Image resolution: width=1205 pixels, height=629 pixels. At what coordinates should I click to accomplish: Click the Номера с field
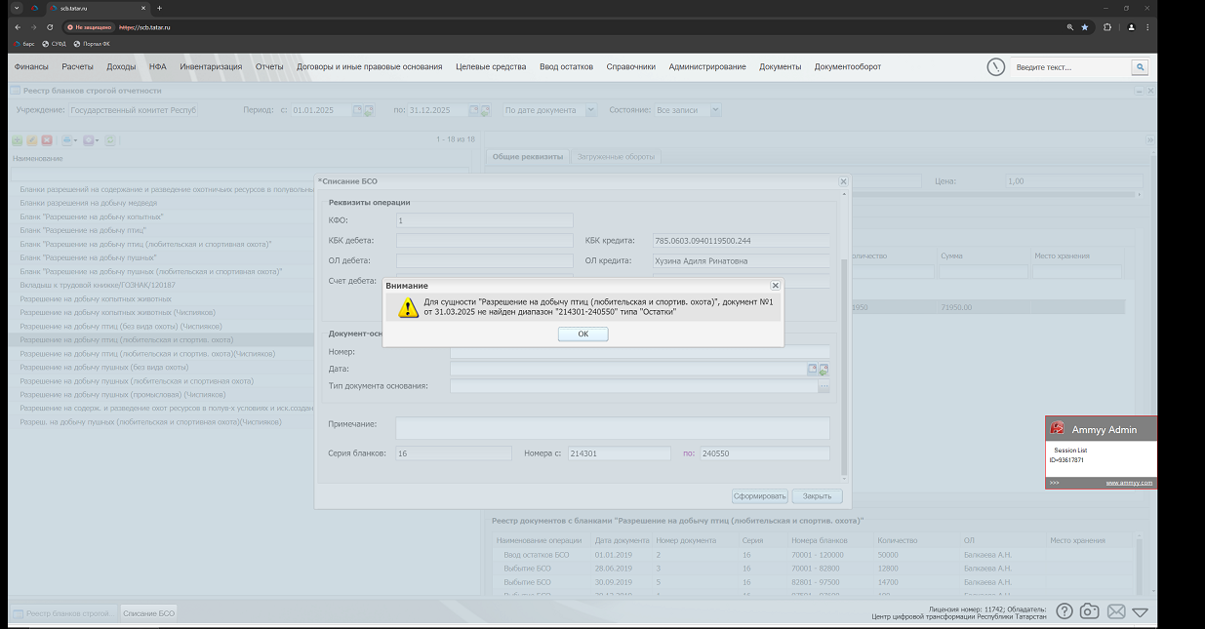[x=620, y=453]
